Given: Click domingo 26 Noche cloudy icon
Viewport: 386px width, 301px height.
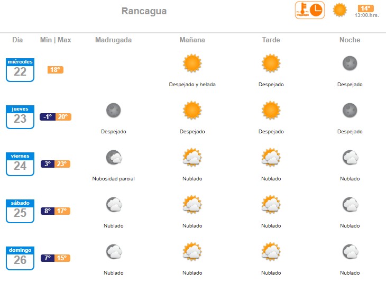Looking at the screenshot, I should tap(350, 251).
